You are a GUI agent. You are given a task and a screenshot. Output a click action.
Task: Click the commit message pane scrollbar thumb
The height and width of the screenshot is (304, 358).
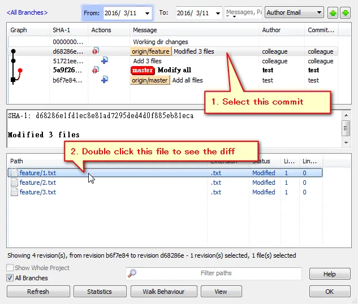(346, 128)
